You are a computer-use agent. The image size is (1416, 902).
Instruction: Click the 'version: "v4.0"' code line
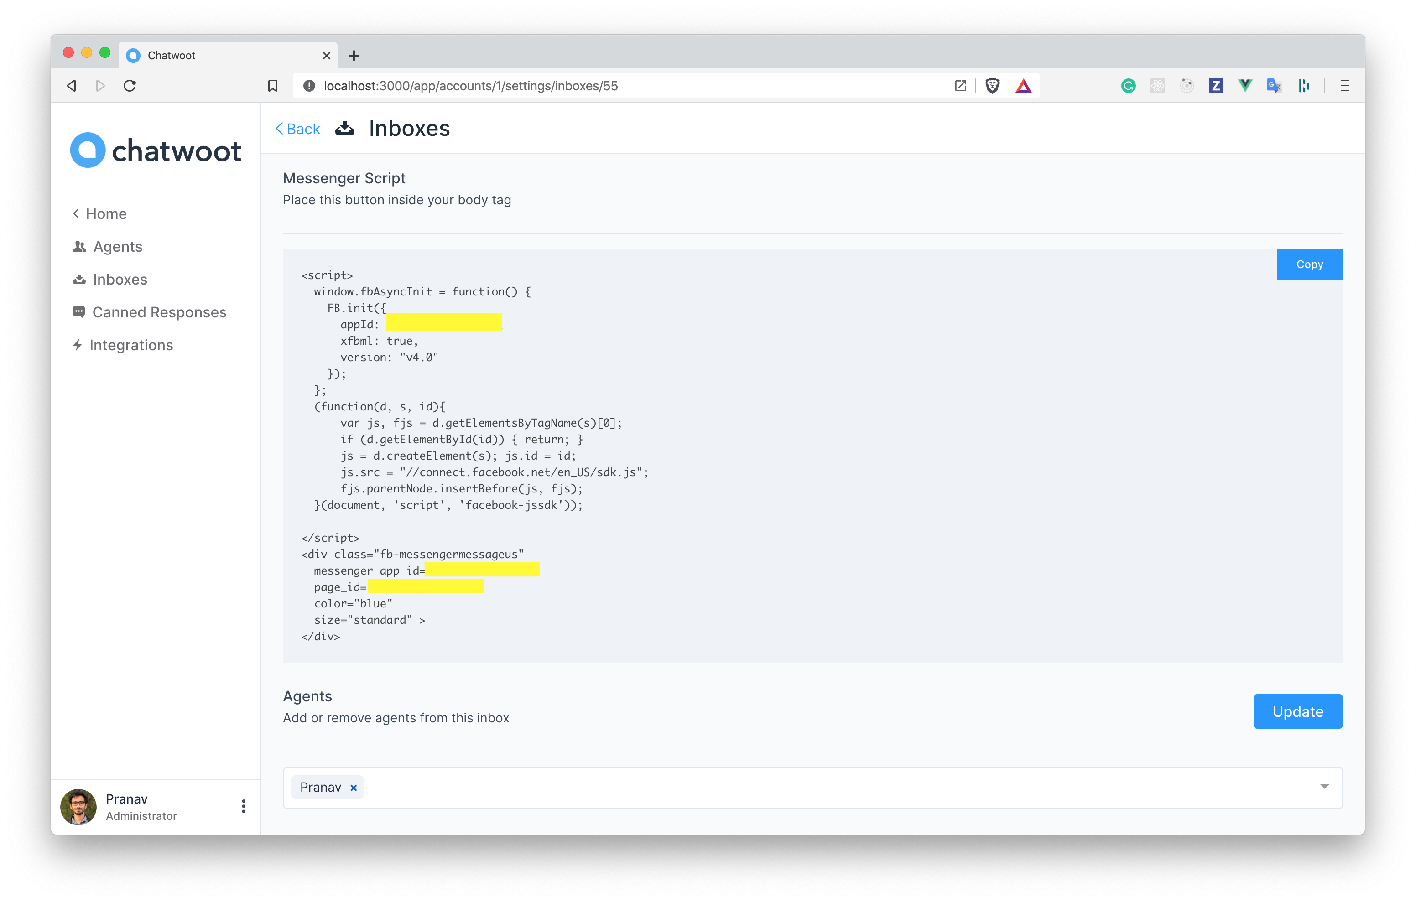click(x=389, y=358)
